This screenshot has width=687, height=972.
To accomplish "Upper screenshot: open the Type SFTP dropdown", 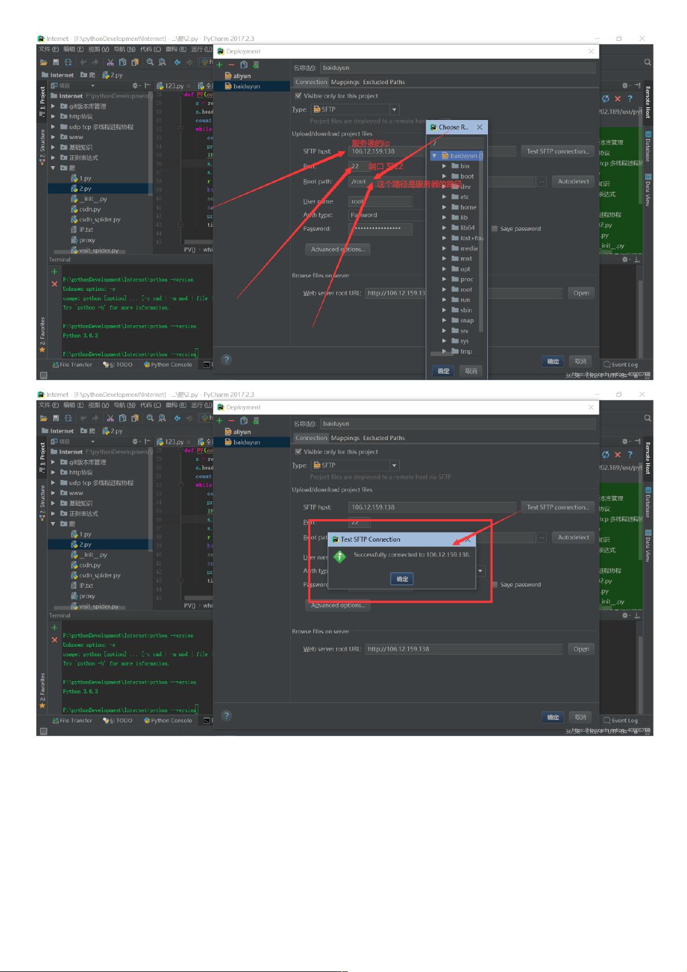I will 395,110.
